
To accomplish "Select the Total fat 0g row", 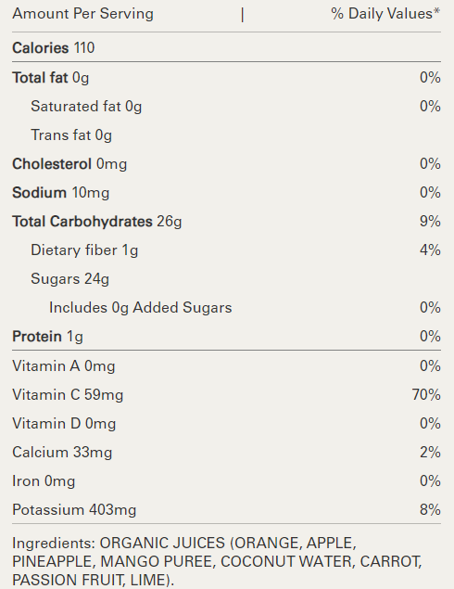I will point(226,78).
